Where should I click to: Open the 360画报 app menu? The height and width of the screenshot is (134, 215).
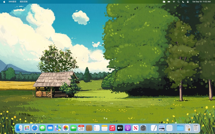(x=12, y=2)
